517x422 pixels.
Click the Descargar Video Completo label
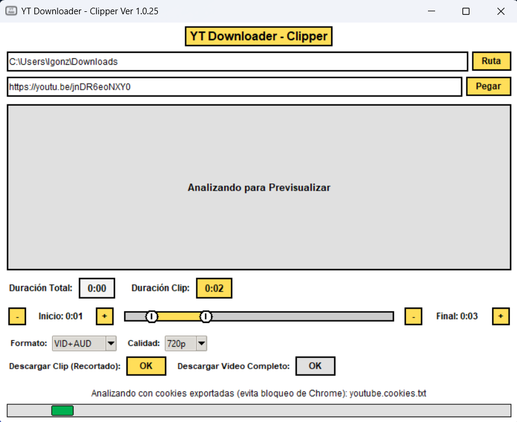click(x=233, y=366)
